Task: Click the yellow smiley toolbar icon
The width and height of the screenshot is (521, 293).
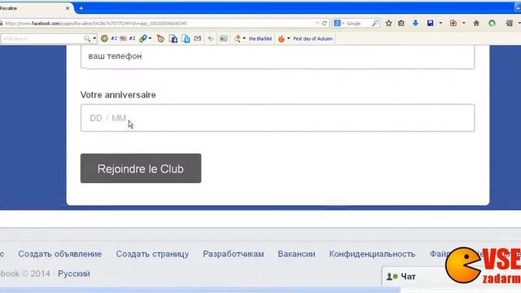Action: pos(104,38)
